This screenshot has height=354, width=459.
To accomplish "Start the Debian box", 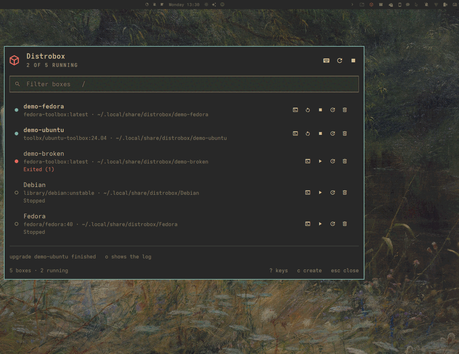I will click(x=320, y=193).
